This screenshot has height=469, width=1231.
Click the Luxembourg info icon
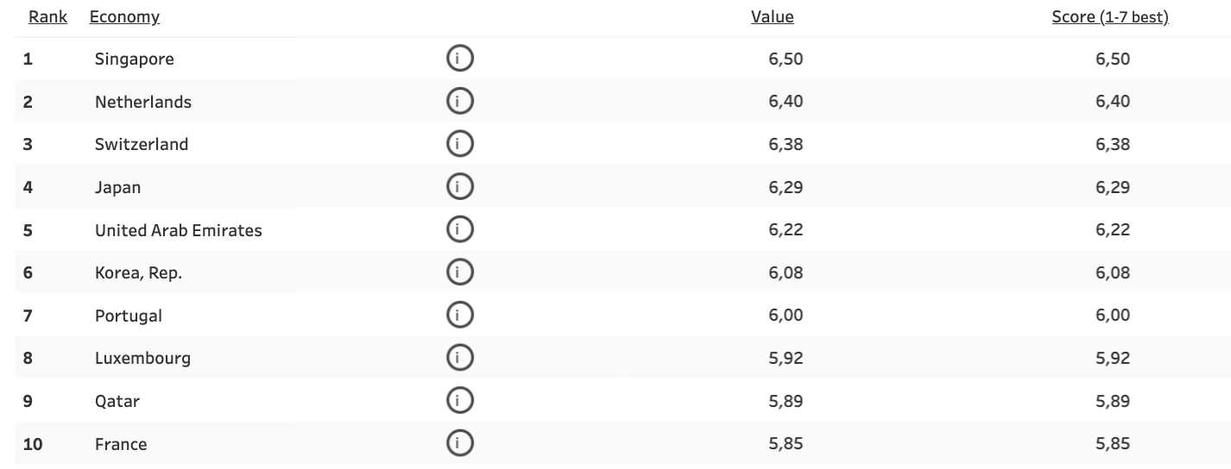(460, 358)
